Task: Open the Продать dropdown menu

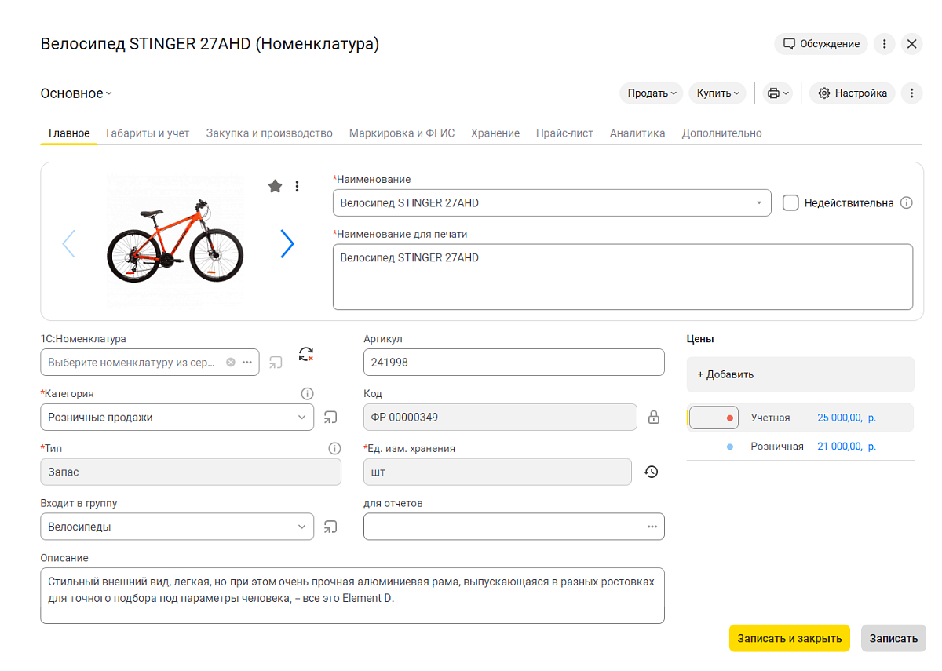Action: click(652, 93)
